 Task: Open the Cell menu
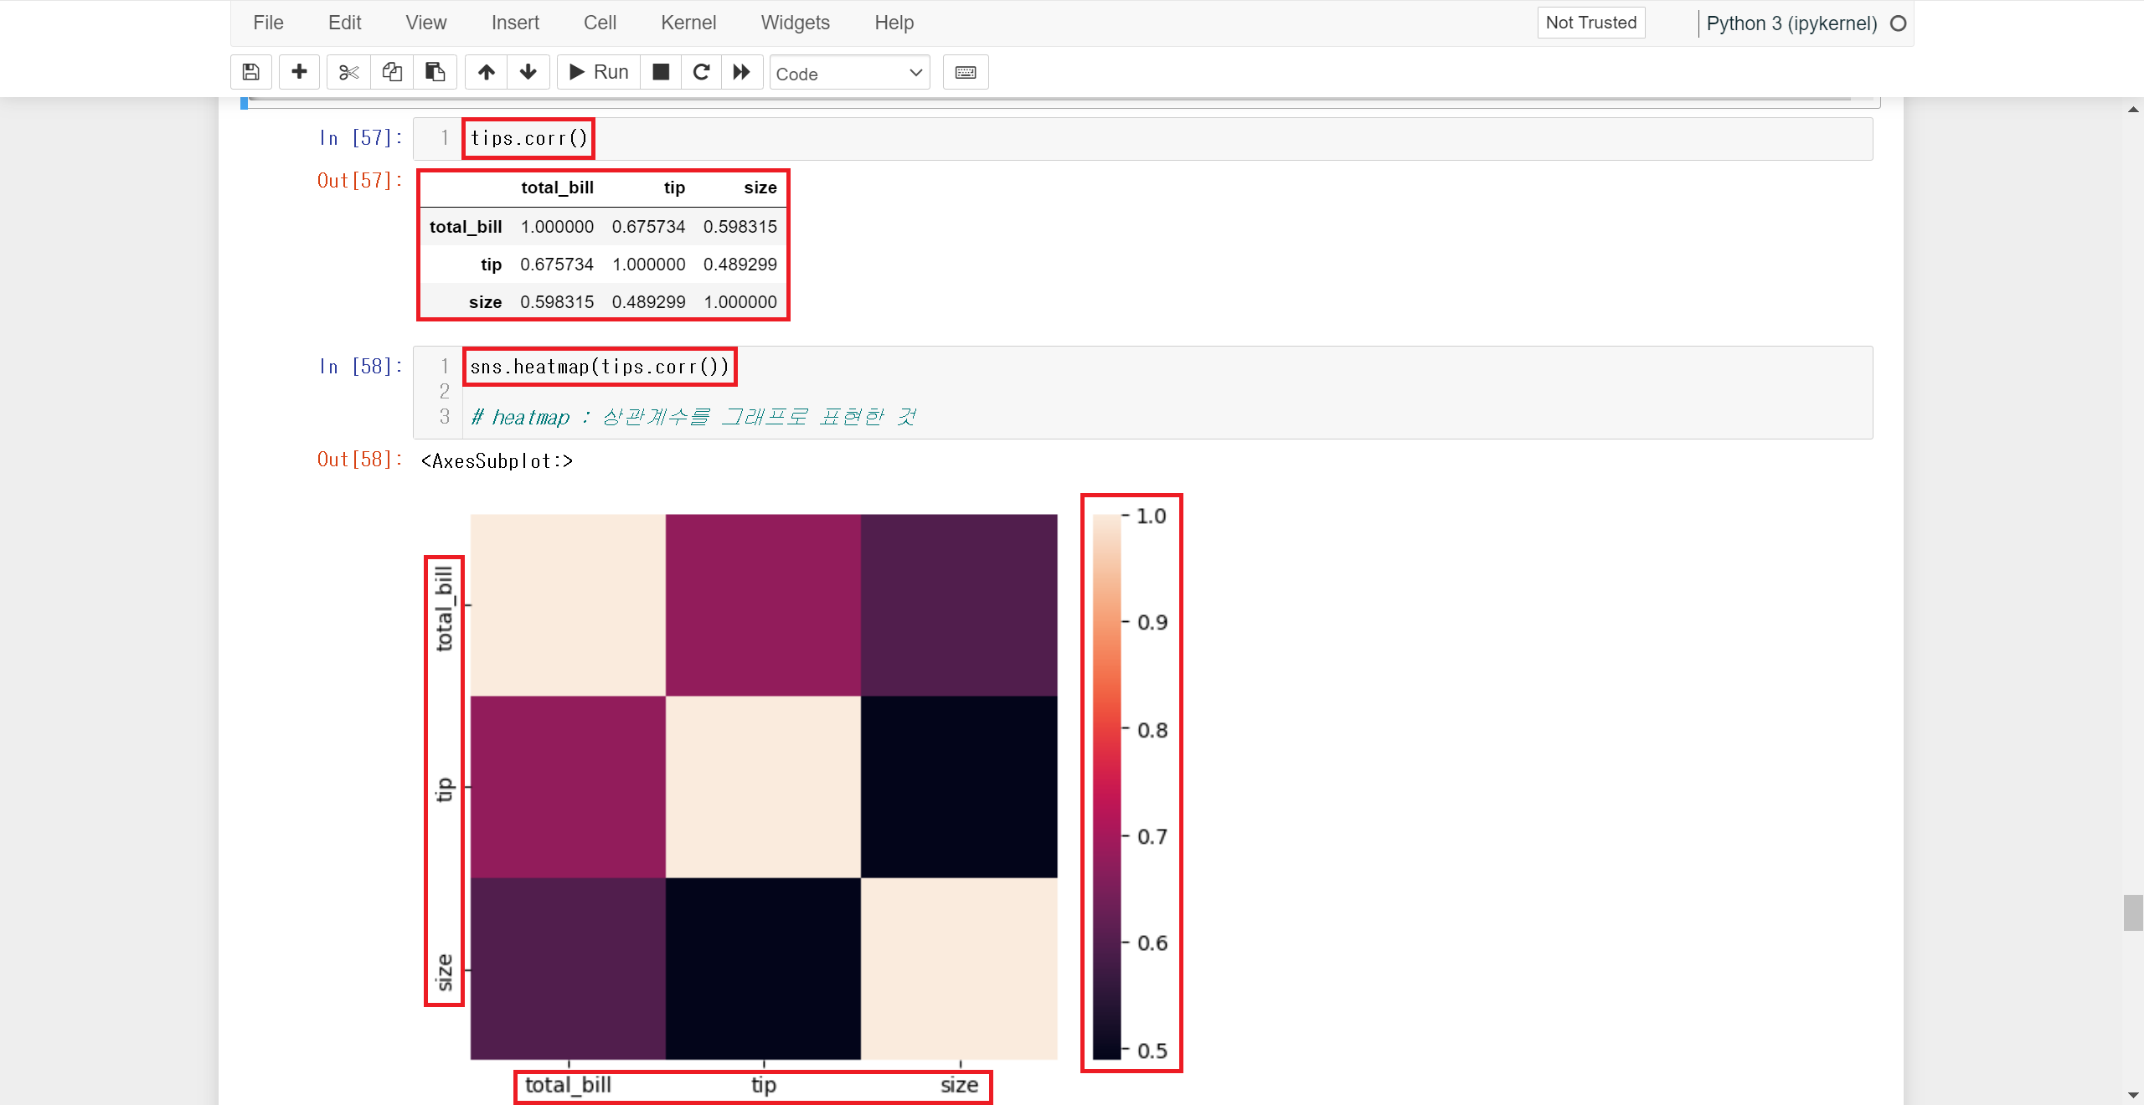point(600,23)
